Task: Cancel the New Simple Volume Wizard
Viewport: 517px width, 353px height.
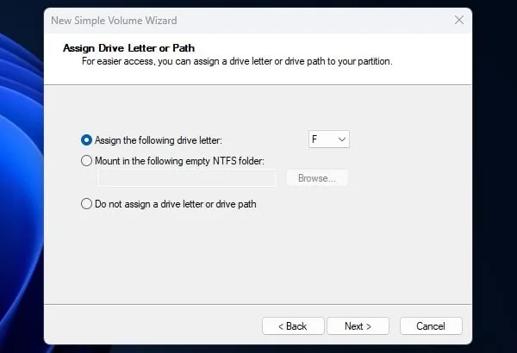Action: (431, 326)
